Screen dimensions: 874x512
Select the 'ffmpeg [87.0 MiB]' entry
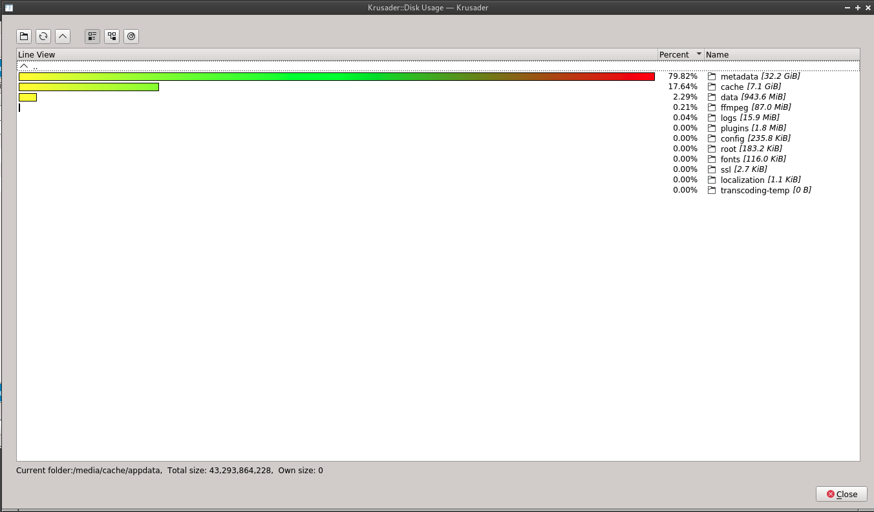pos(756,107)
